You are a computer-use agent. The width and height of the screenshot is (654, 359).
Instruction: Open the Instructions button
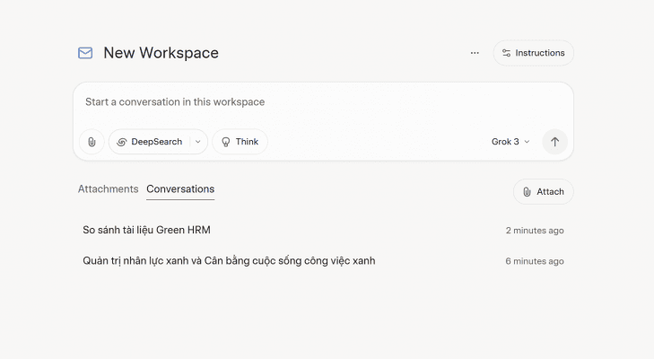533,53
